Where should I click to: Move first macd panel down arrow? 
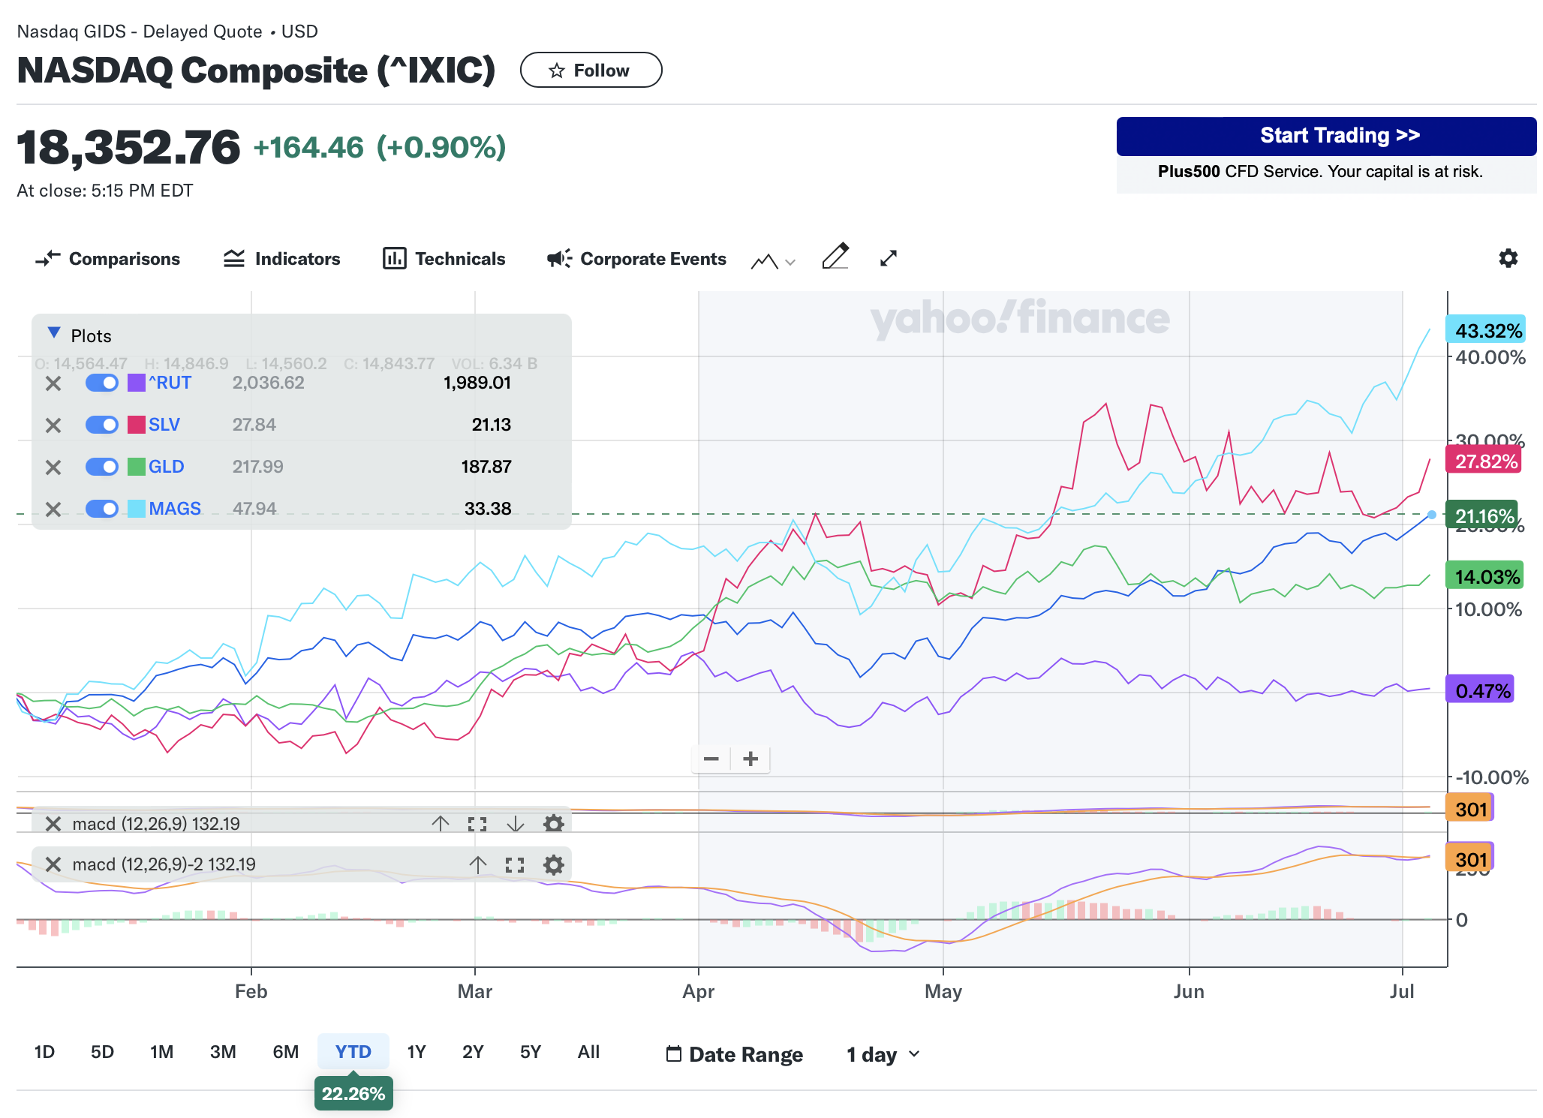(515, 824)
